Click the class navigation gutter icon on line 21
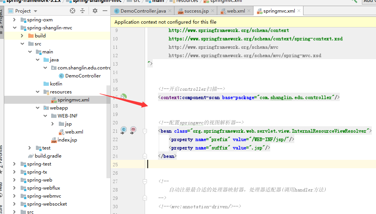This screenshot has height=214, width=376. (x=124, y=130)
